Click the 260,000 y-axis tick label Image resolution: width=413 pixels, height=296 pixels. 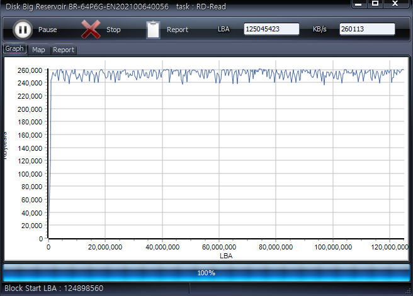coord(31,70)
